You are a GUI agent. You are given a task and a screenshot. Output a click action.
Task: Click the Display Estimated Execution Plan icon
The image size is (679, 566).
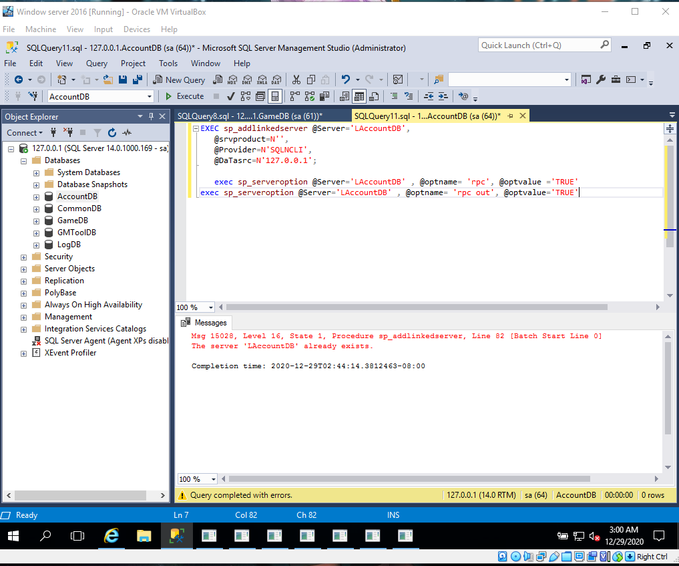(246, 96)
